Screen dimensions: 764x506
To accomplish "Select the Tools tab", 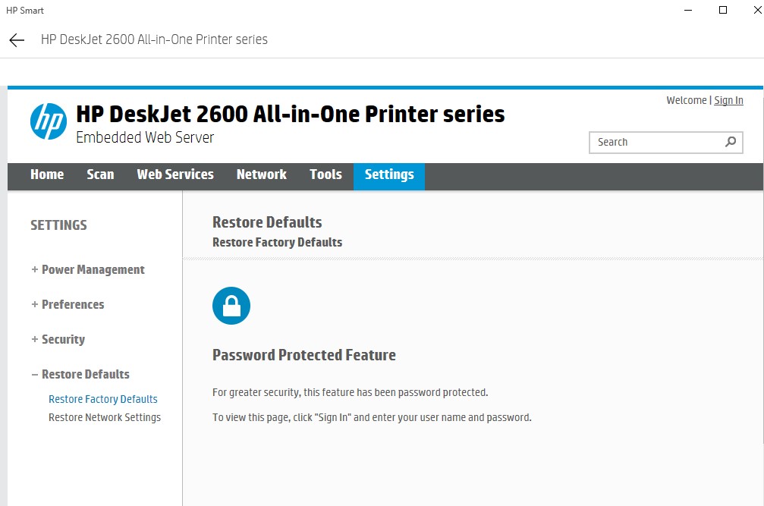I will 325,176.
